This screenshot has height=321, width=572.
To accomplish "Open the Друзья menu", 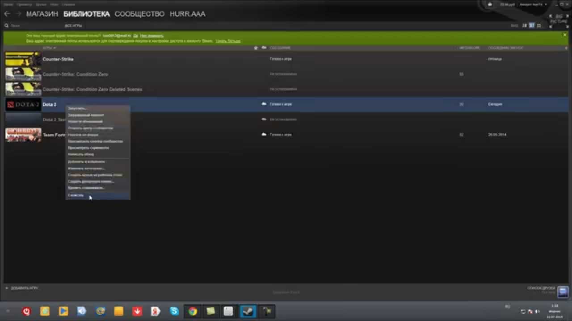I will point(40,4).
